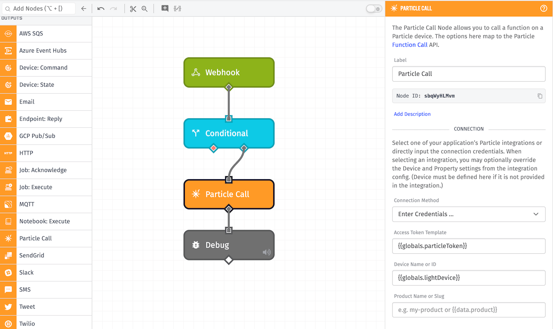
Task: Click the Node ID value sbqWyHLMvm
Action: tap(440, 96)
